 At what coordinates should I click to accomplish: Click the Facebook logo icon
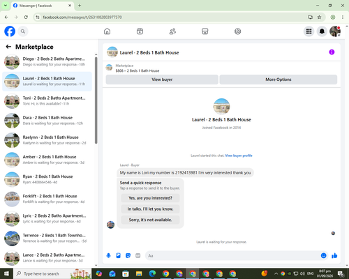click(10, 31)
